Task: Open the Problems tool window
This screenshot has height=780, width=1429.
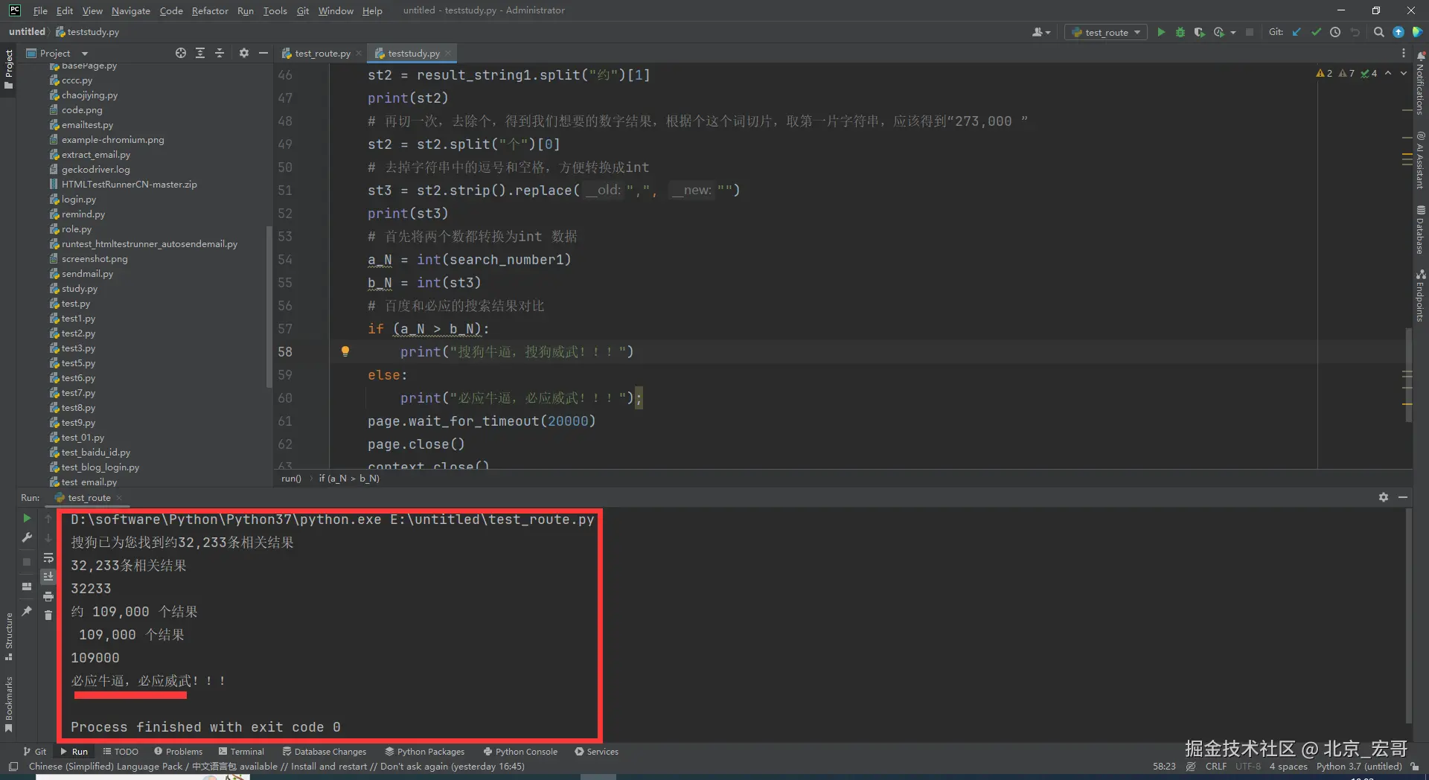Action: pyautogui.click(x=178, y=752)
